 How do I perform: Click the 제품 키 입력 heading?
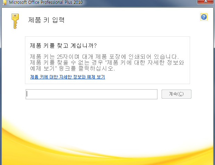tap(46, 20)
